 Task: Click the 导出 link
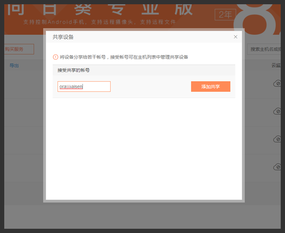point(14,66)
